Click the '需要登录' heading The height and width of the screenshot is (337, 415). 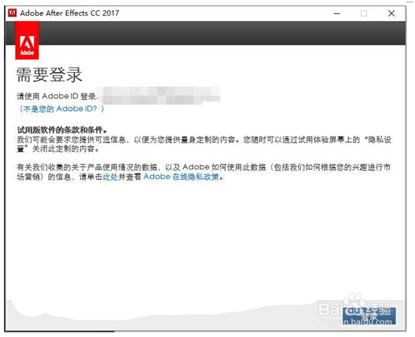[50, 75]
